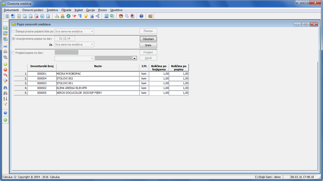This screenshot has height=181, width=323.
Task: Click the green plus add icon in sidebar
Action: [5, 64]
